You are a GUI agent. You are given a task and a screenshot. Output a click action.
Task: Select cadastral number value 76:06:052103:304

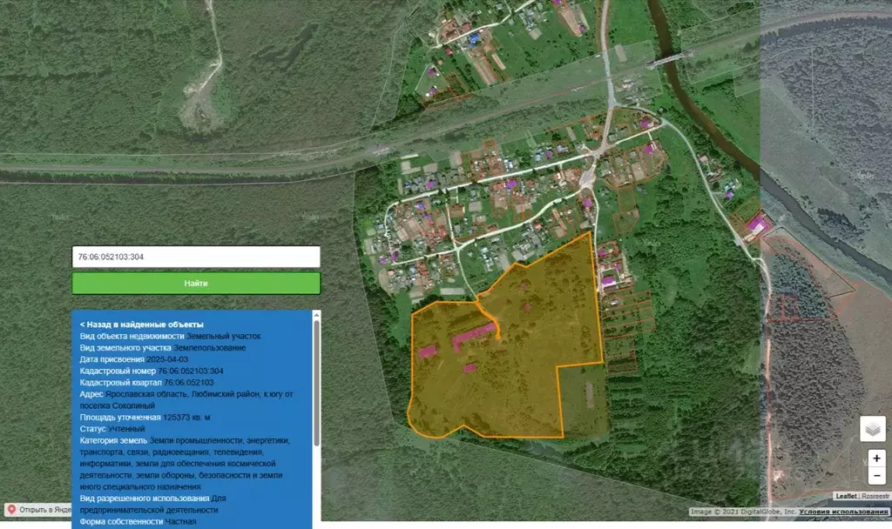click(191, 371)
